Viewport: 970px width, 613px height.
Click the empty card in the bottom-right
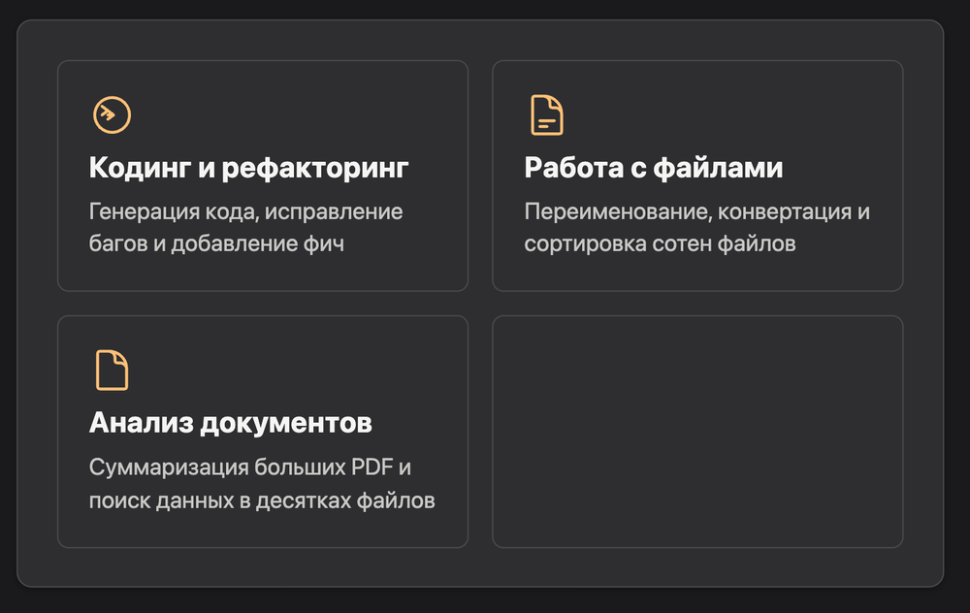698,431
